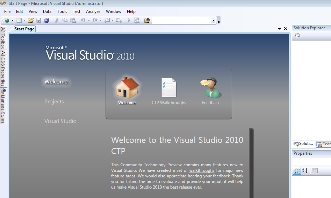Click the Cut scissors icon
Image resolution: width=331 pixels, height=198 pixels.
tap(57, 20)
